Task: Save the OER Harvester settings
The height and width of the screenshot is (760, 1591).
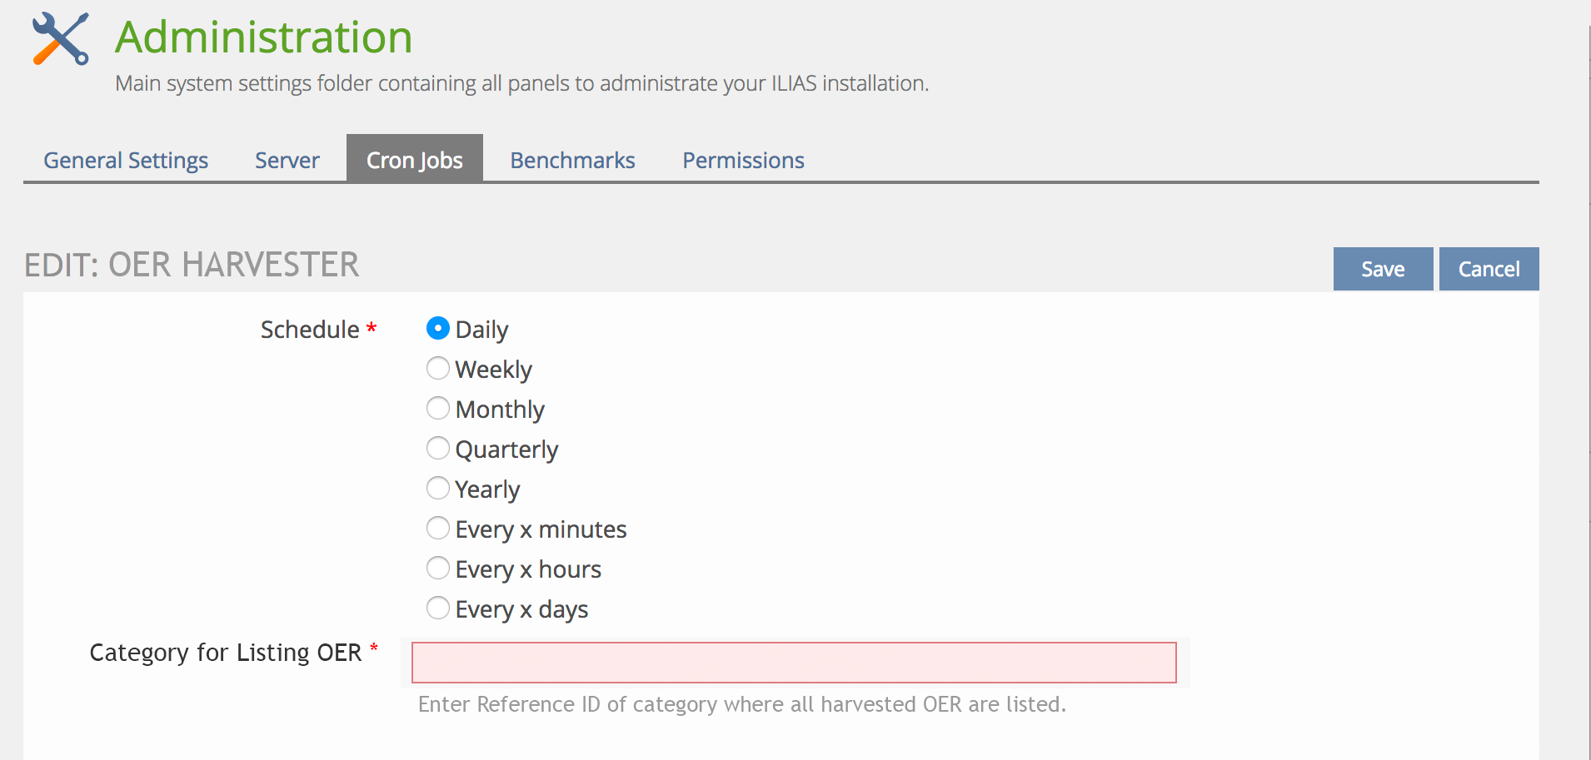Action: pyautogui.click(x=1382, y=269)
